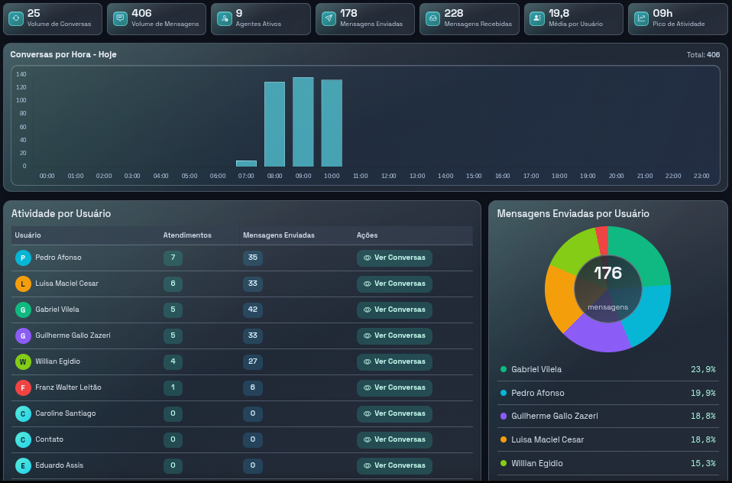Image resolution: width=732 pixels, height=483 pixels.
Task: Click the lime green donut chart segment
Action: click(x=577, y=250)
